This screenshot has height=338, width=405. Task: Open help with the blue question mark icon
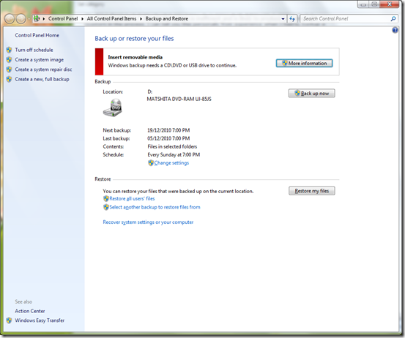tap(395, 30)
